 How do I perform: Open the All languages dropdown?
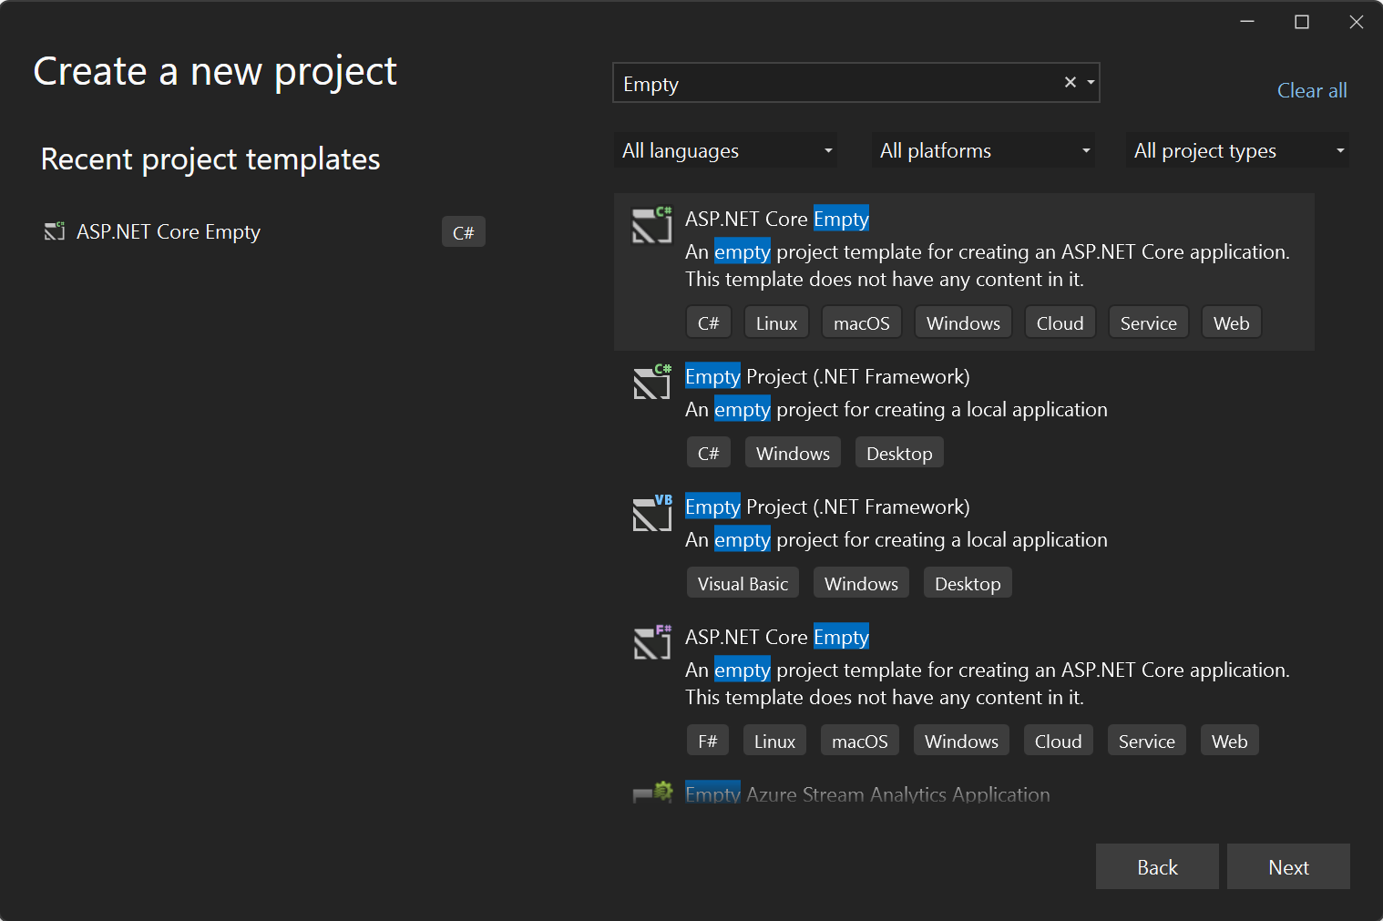(725, 150)
